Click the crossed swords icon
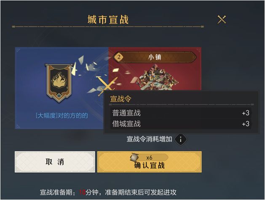265x200 pixels. 107,86
